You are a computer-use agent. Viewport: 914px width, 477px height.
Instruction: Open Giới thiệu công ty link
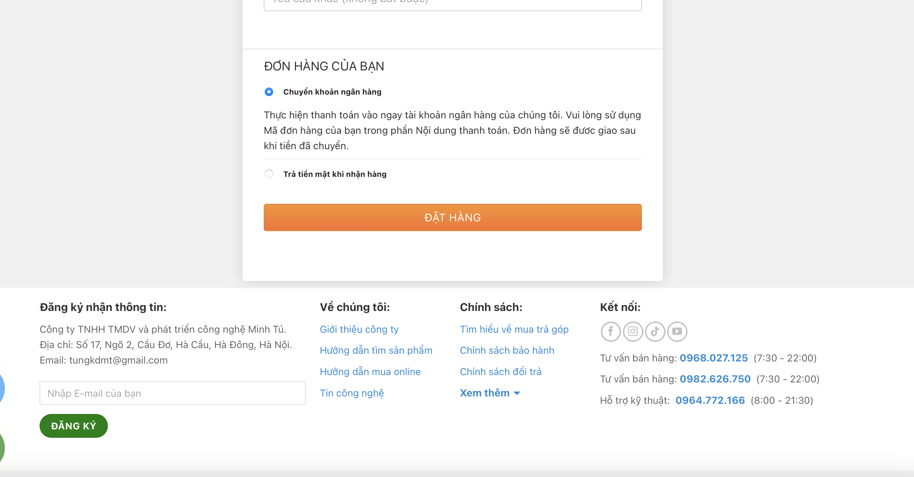coord(359,329)
